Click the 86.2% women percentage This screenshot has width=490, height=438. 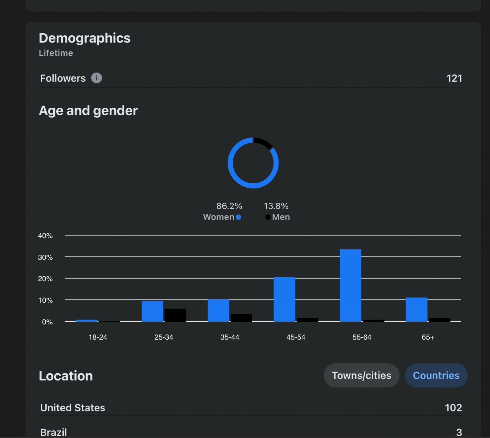tap(229, 206)
